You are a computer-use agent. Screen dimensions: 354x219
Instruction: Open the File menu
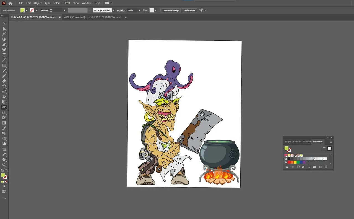21,3
